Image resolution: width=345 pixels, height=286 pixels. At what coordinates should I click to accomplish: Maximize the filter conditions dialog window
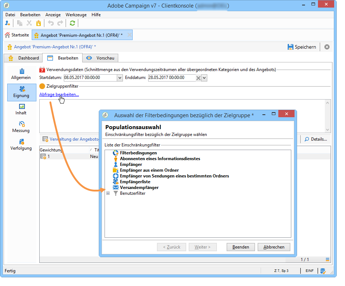pyautogui.click(x=274, y=114)
